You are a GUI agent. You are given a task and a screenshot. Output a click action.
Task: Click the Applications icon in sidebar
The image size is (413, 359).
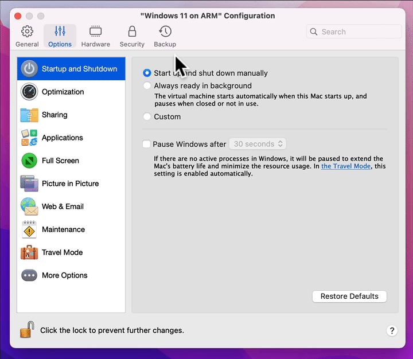pos(29,138)
